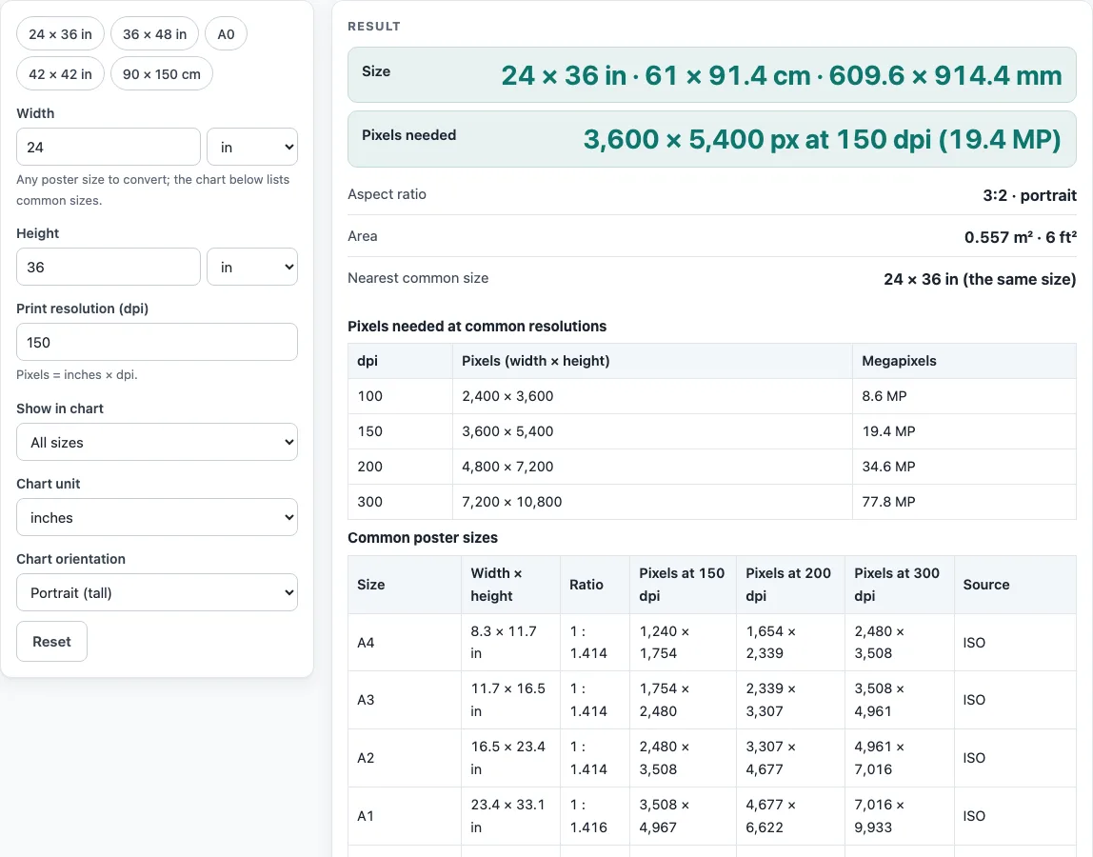Pick the 42 × 42 in preset

(60, 74)
